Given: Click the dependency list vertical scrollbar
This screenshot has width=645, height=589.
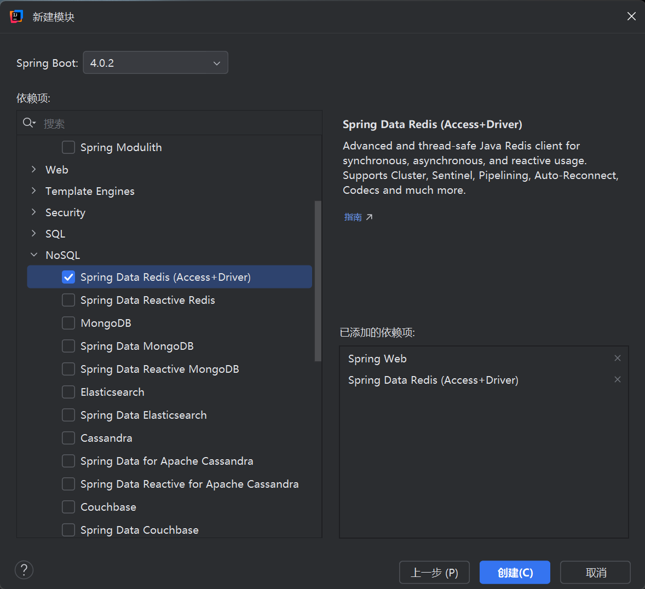Looking at the screenshot, I should (318, 281).
